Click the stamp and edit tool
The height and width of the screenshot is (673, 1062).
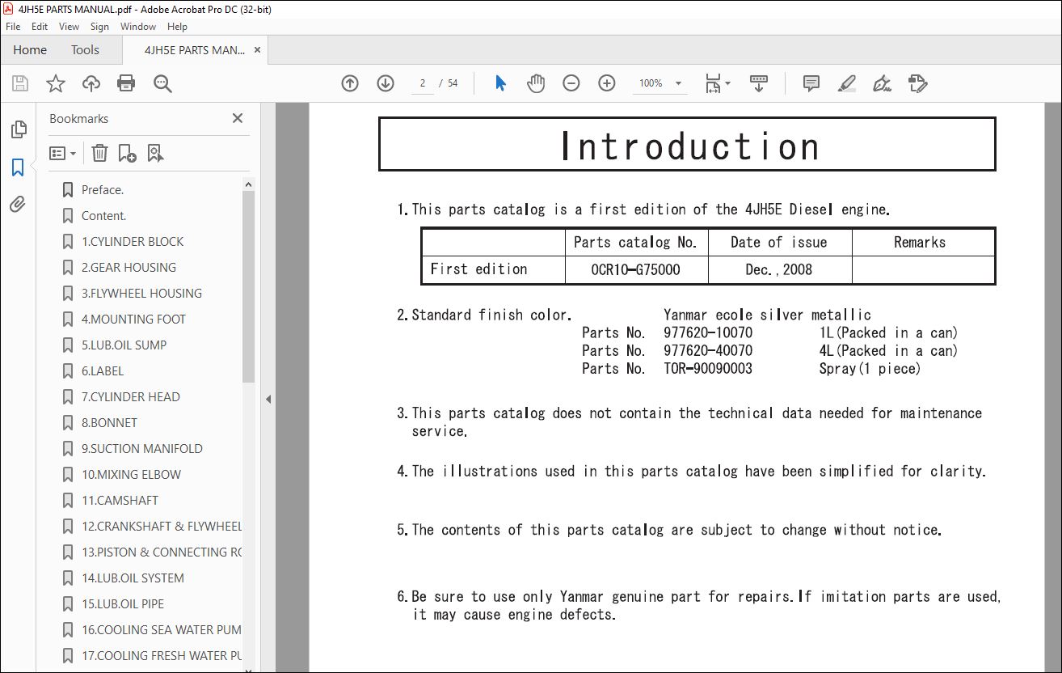(x=917, y=83)
